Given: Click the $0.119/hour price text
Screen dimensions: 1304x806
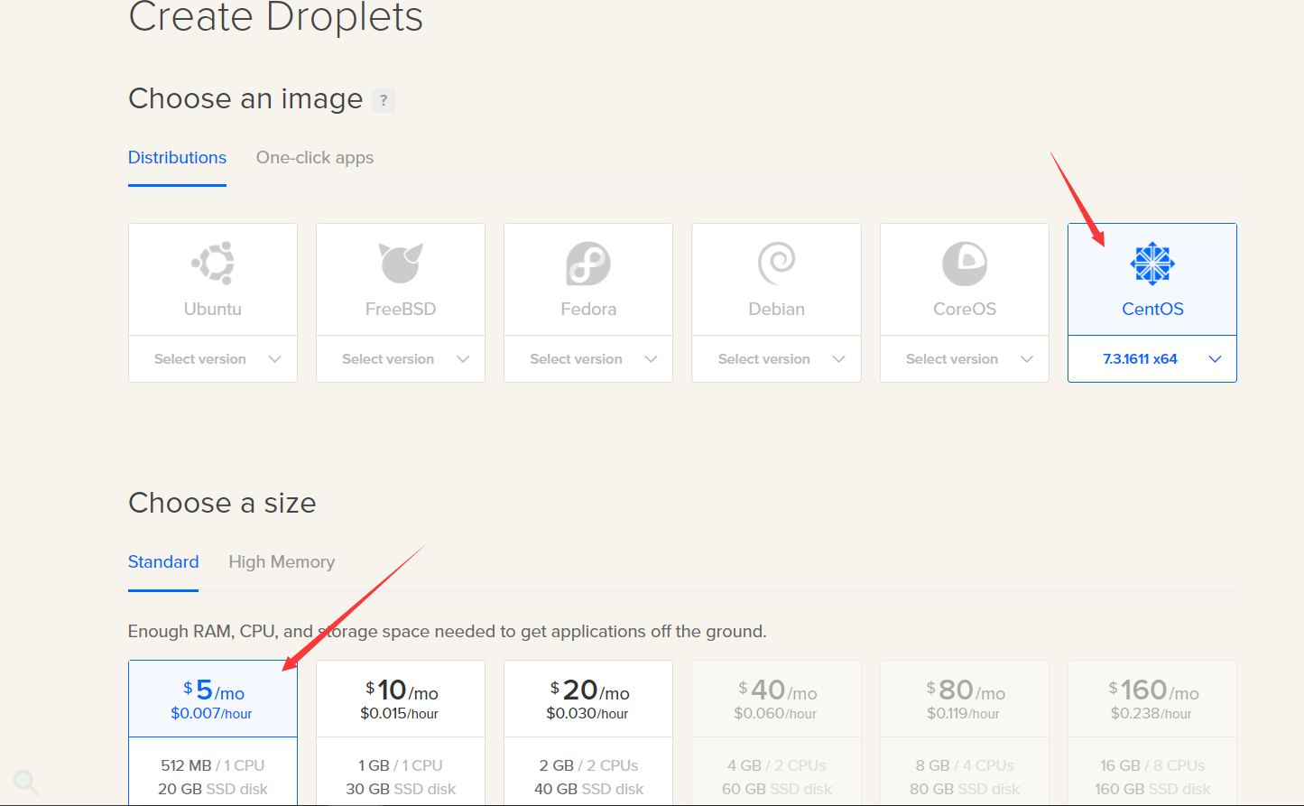Looking at the screenshot, I should [963, 714].
